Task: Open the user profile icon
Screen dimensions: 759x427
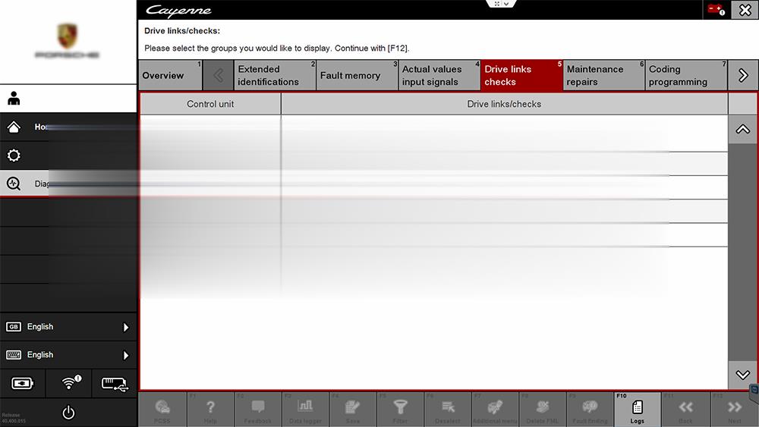Action: (14, 99)
